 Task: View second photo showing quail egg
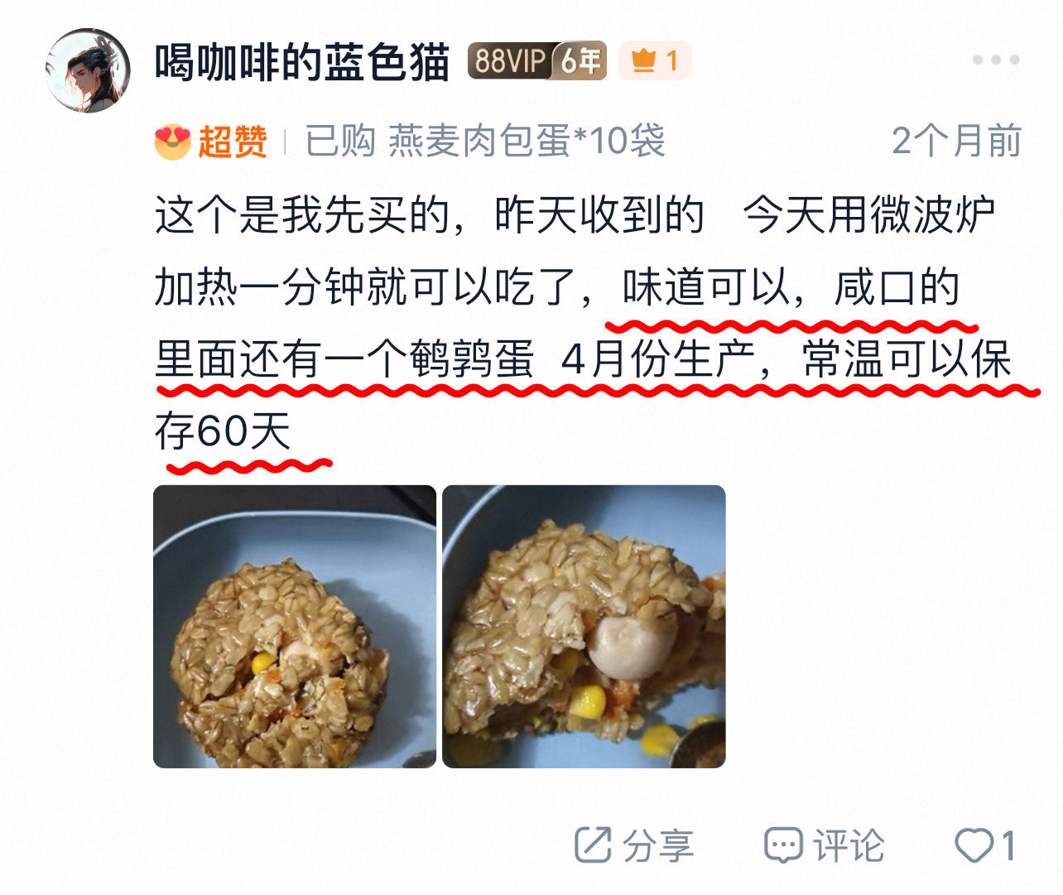tap(584, 627)
